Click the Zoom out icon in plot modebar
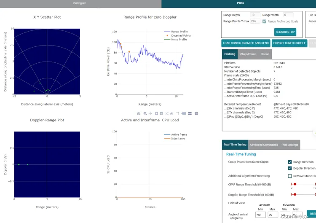316x223 pixels. (161, 113)
